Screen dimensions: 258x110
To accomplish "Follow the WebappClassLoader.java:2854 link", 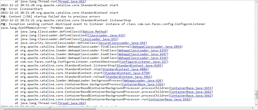I will (x=157, y=46).
